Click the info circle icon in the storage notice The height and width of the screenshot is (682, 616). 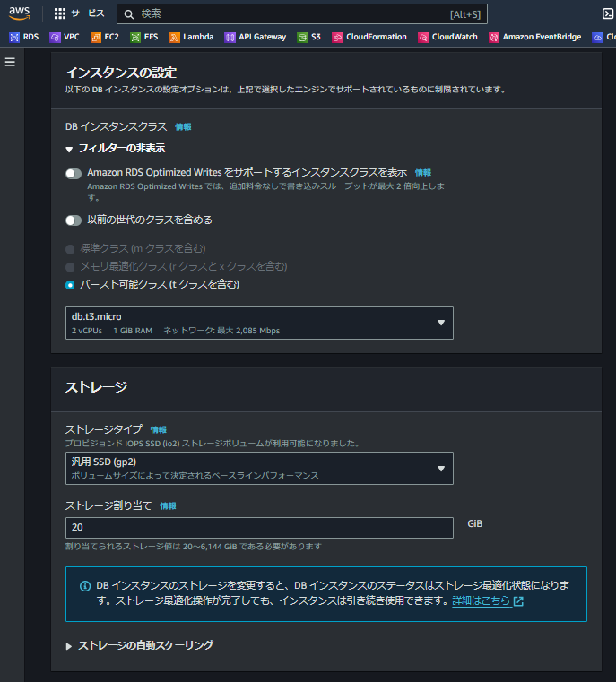coord(85,586)
